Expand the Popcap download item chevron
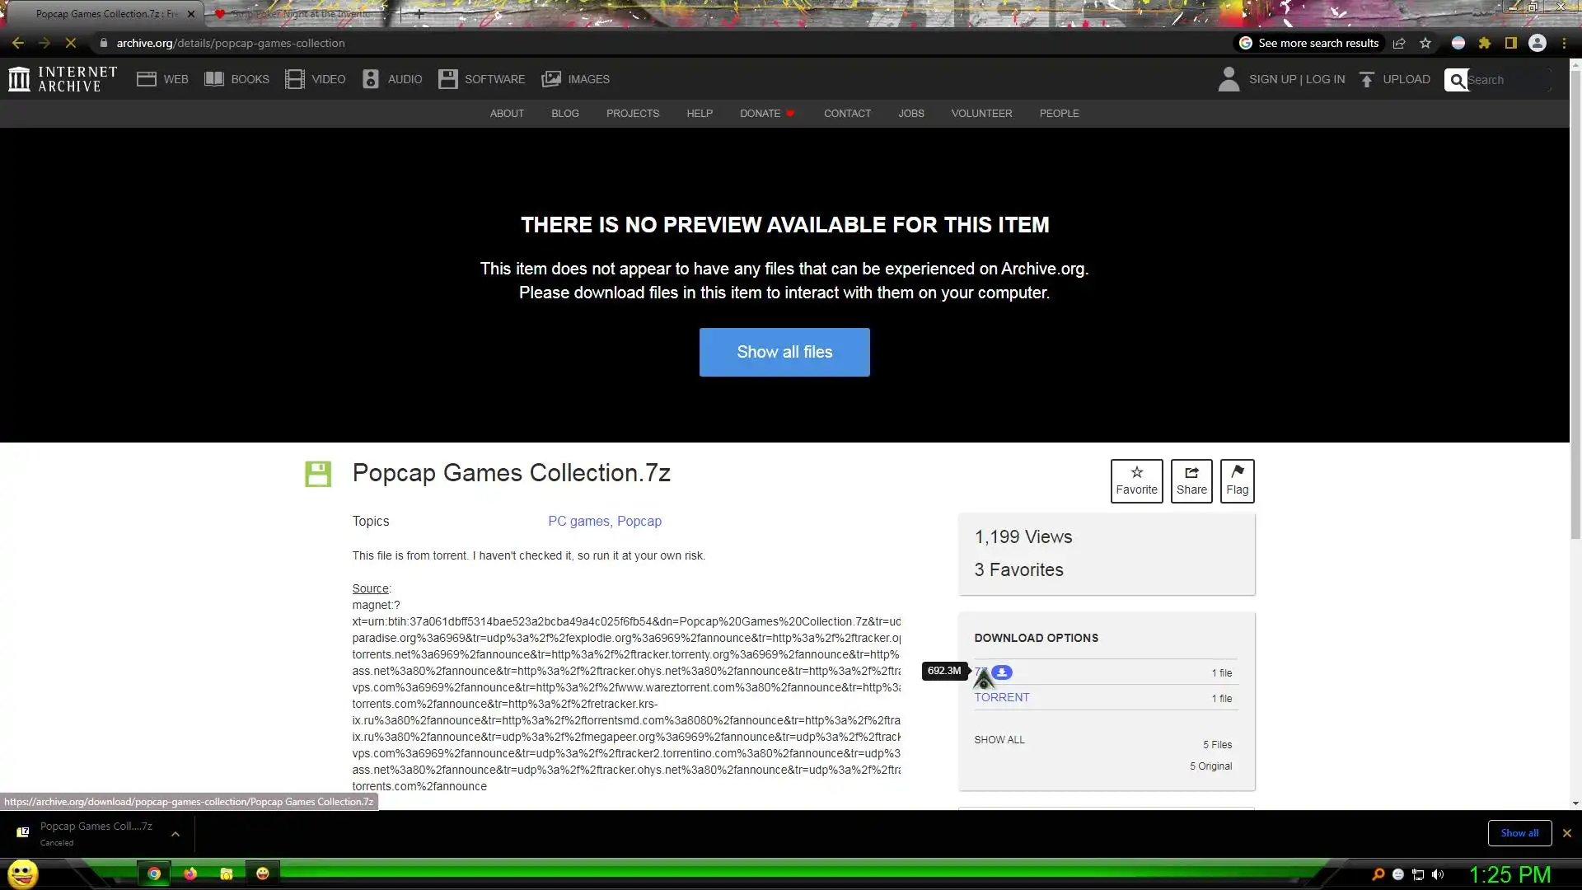The image size is (1582, 890). pyautogui.click(x=176, y=834)
